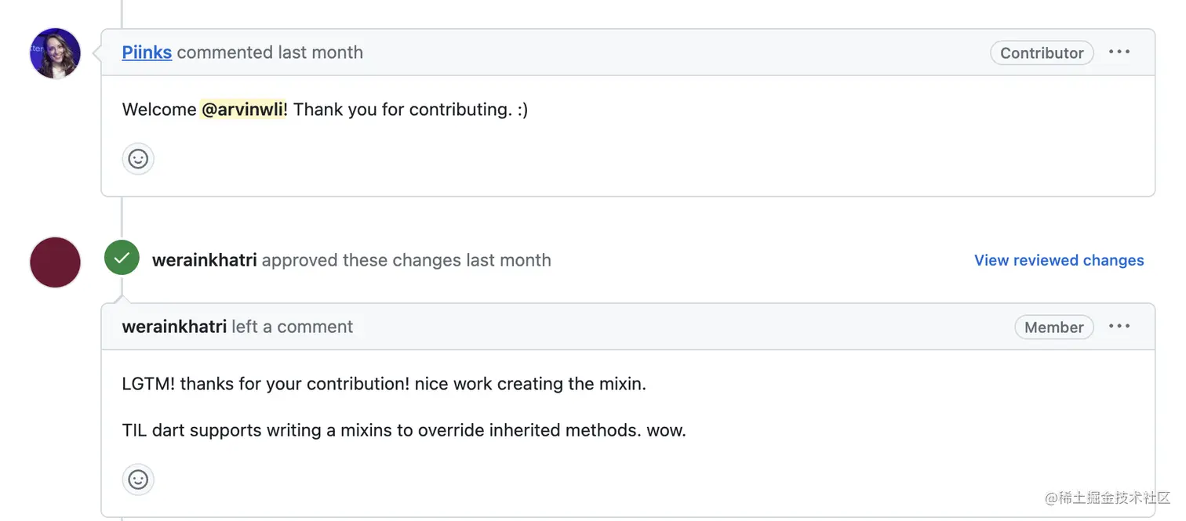Open the Piinks comment 'last month' timestamp
This screenshot has height=521, width=1186.
[x=320, y=52]
